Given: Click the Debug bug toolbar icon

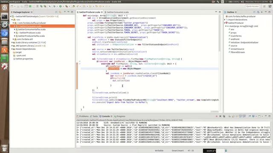Looking at the screenshot, I should pyautogui.click(x=55, y=6).
